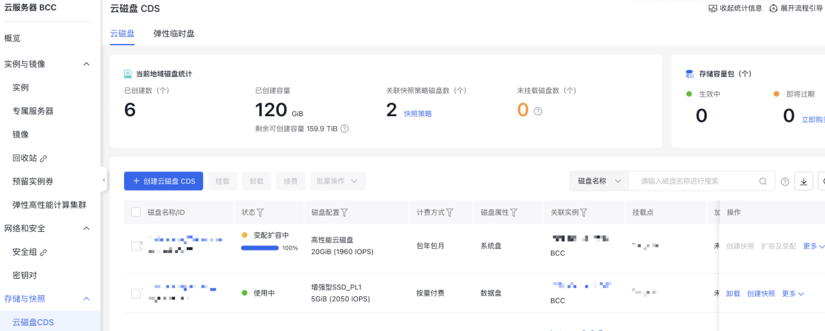Click the 续费 toolbar button
Viewport: 825px width, 331px height.
click(x=290, y=181)
